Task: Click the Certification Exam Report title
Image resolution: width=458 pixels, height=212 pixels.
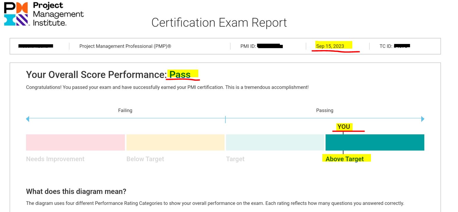Action: (x=219, y=22)
